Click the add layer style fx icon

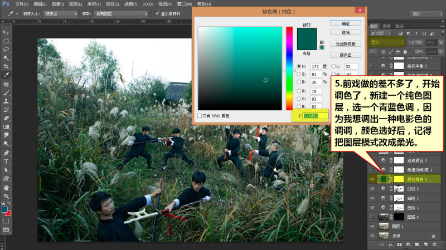pos(391,244)
